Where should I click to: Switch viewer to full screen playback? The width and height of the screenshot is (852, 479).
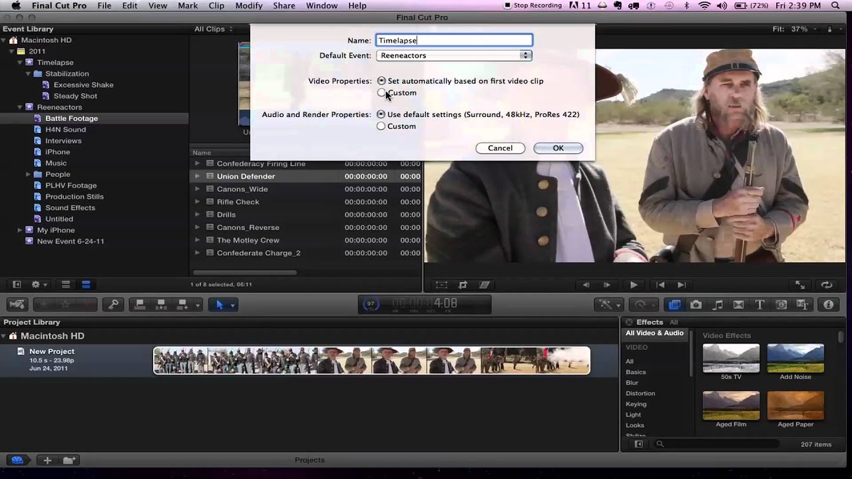point(801,285)
